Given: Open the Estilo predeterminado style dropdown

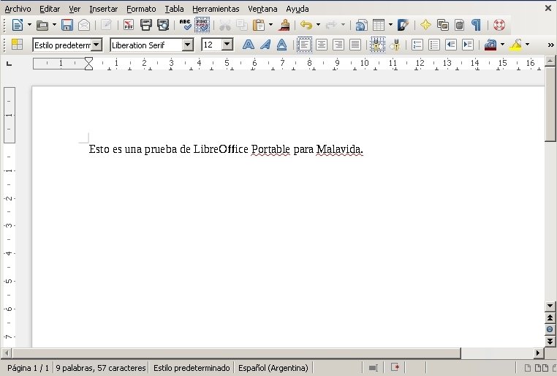Looking at the screenshot, I should [96, 45].
